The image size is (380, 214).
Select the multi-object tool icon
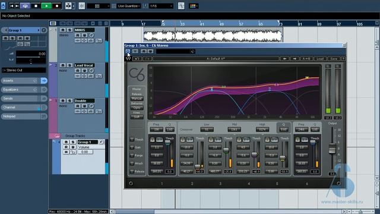coord(69,6)
